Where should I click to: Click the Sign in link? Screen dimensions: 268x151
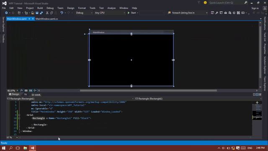[255, 8]
